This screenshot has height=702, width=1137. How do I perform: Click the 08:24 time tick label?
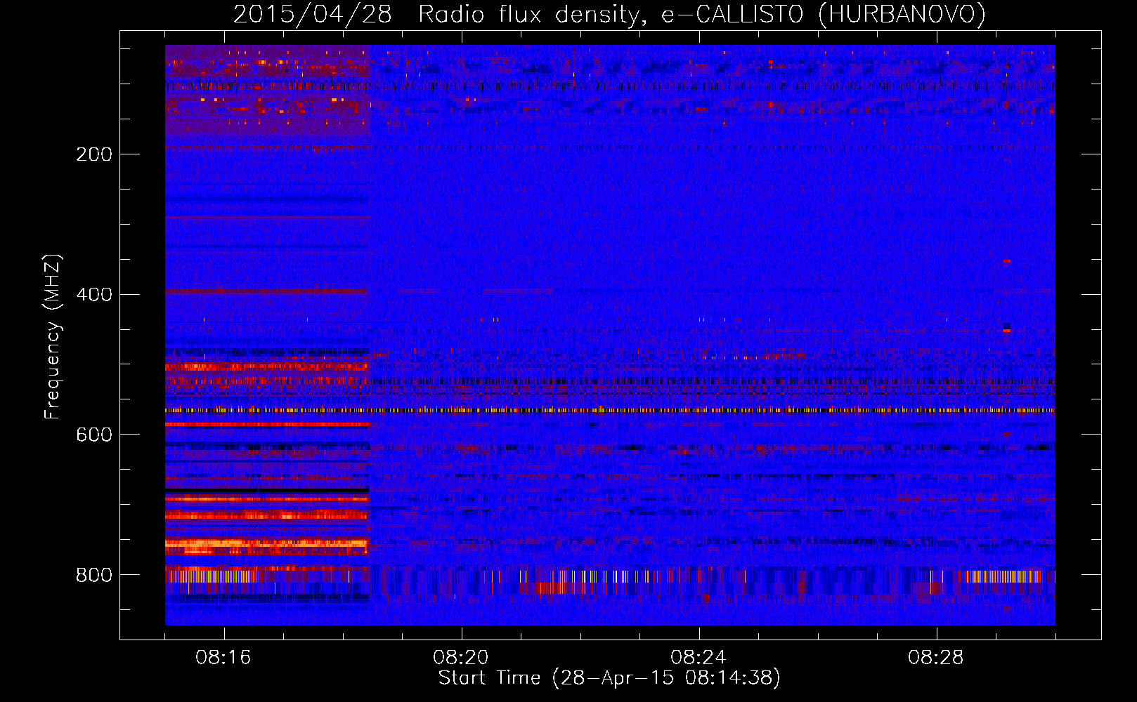coord(699,658)
